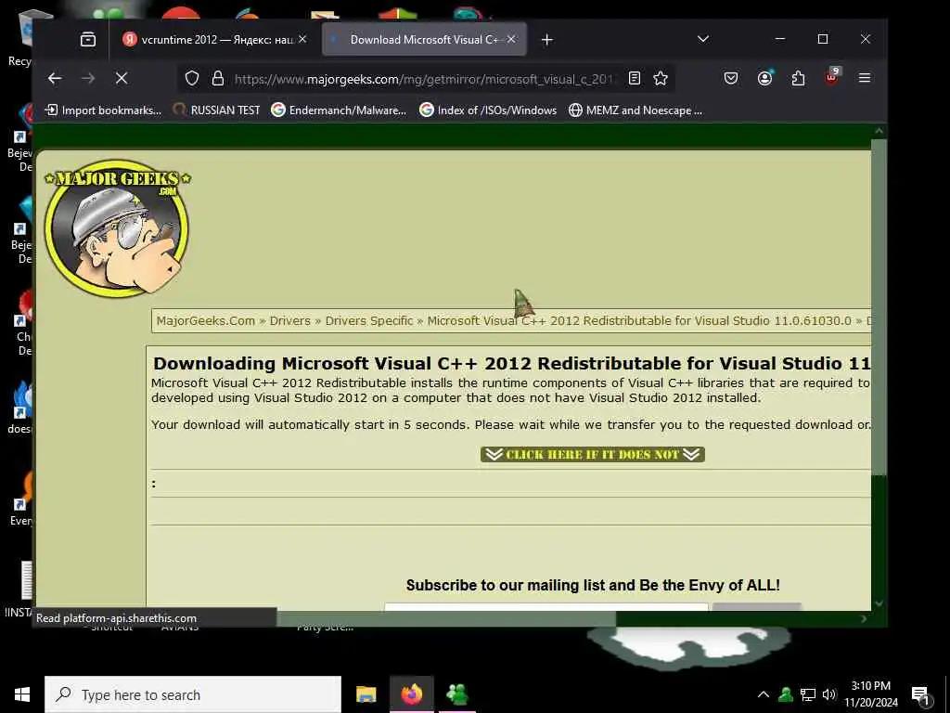Open network status tray icon

(x=808, y=694)
